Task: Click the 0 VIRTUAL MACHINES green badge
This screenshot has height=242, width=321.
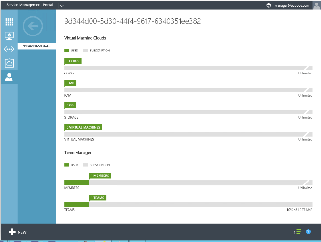Action: click(x=83, y=127)
